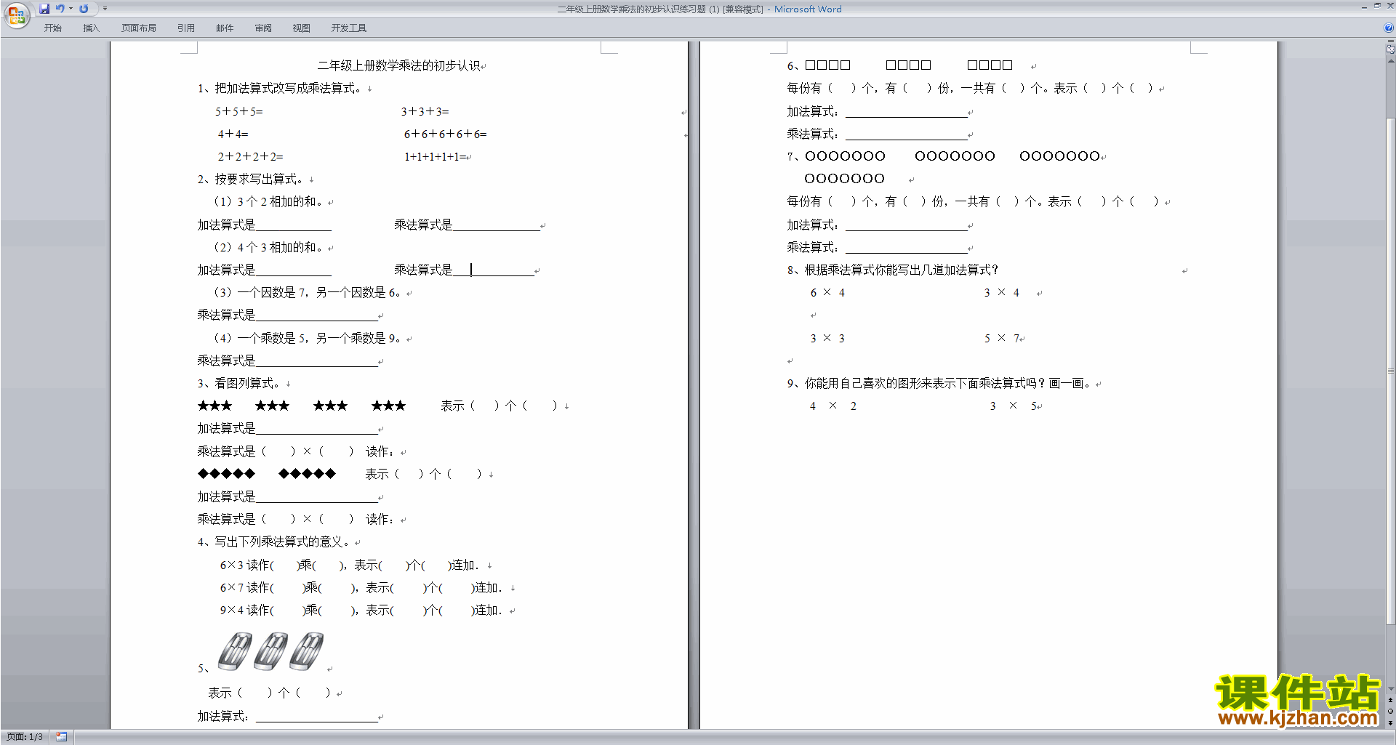Open the 审阅 ribbon tab

tap(263, 28)
